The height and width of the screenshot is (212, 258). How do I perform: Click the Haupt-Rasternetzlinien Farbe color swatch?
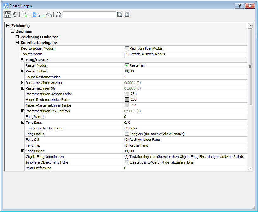pyautogui.click(x=127, y=100)
